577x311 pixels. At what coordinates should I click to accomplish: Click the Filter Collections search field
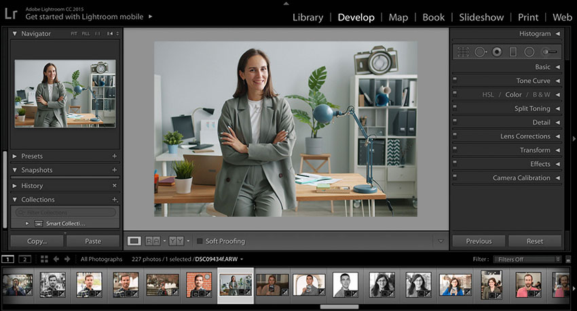pos(65,212)
